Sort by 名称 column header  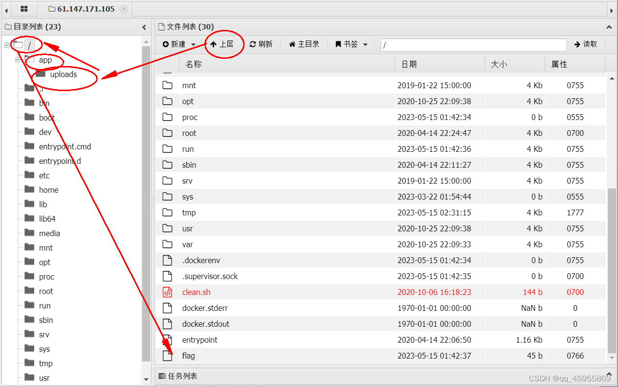(287, 64)
